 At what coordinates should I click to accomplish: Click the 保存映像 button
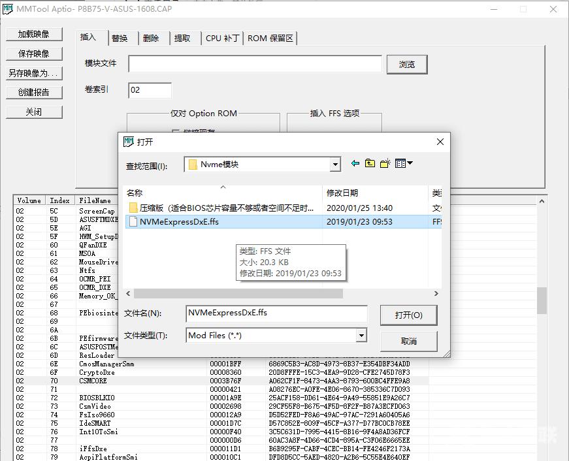[x=34, y=54]
